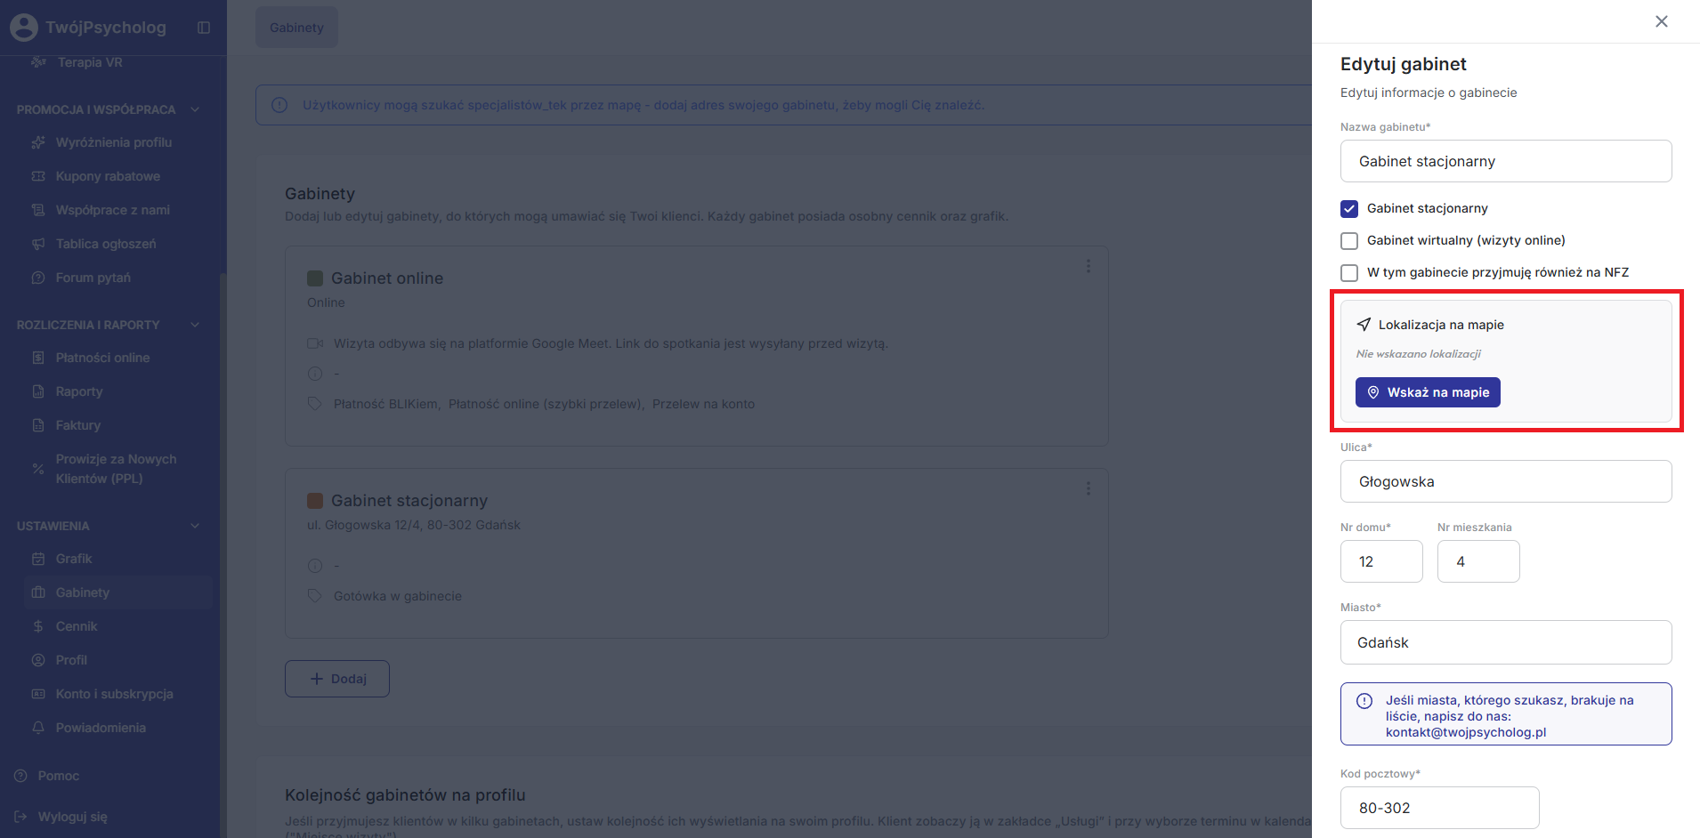Click the Dodaj button to add office
Image resolution: width=1700 pixels, height=838 pixels.
point(337,679)
